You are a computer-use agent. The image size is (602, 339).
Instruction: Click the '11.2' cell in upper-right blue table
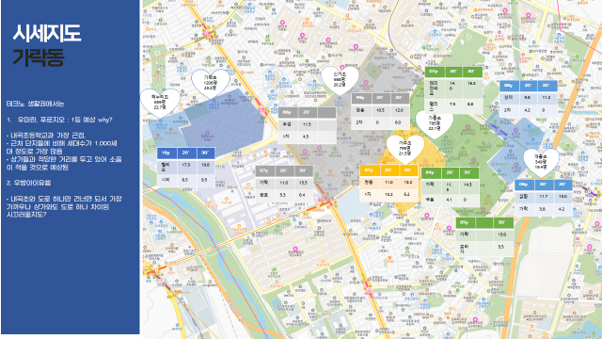[547, 98]
